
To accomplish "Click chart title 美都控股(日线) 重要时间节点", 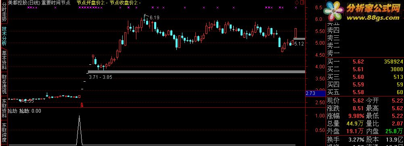I will point(39,3).
